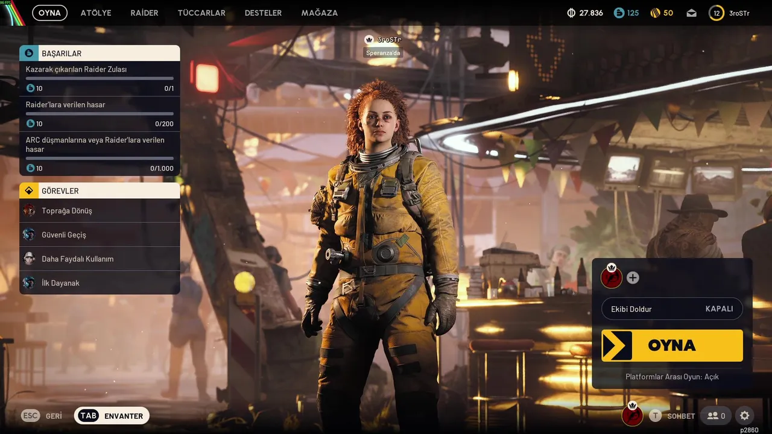Click the 27.836 coin balance value
Screen dimensions: 772x434
pos(591,13)
